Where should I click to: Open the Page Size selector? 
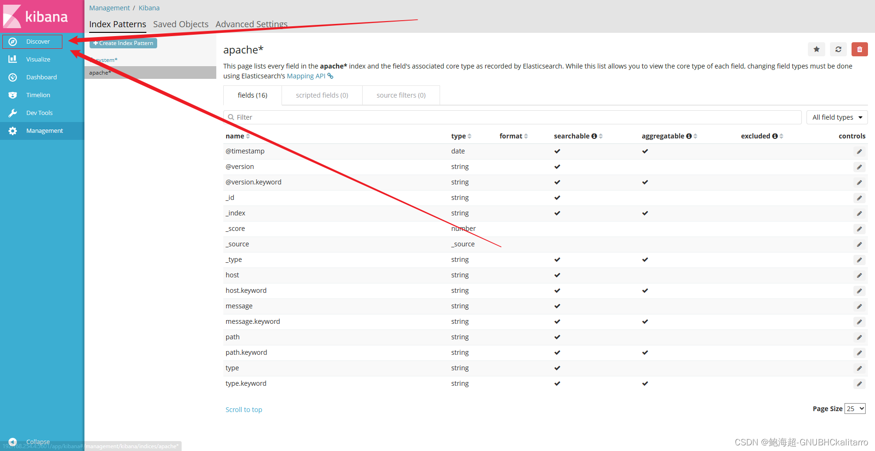tap(855, 409)
